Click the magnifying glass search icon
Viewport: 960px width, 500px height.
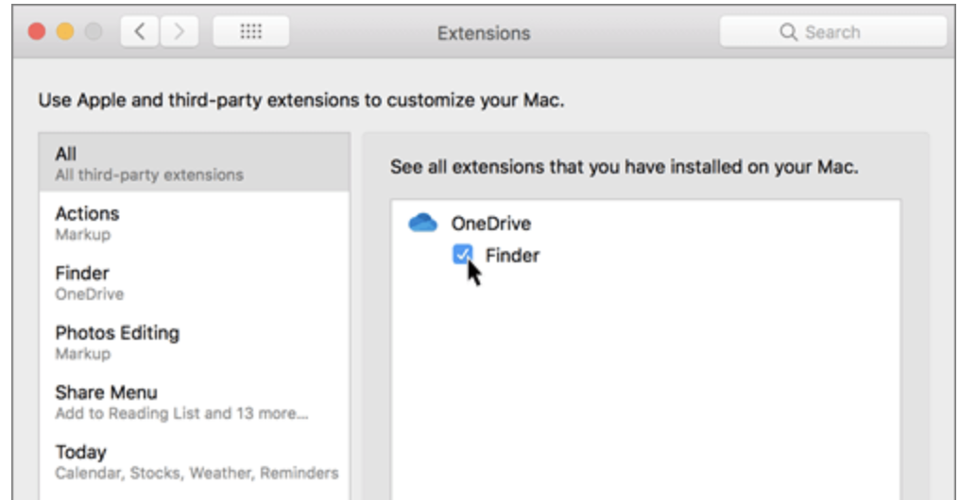tap(788, 32)
